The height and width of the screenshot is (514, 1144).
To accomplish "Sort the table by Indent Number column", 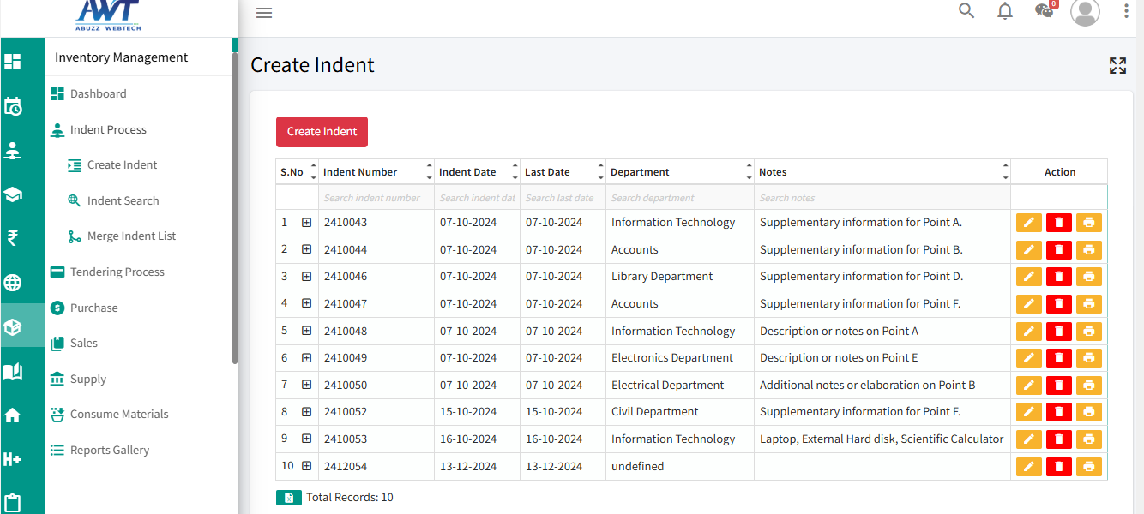I will (429, 172).
